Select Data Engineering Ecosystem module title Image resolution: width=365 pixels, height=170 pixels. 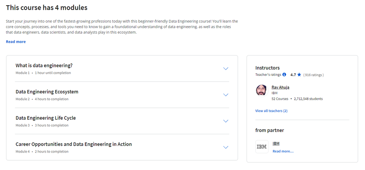[x=47, y=92]
